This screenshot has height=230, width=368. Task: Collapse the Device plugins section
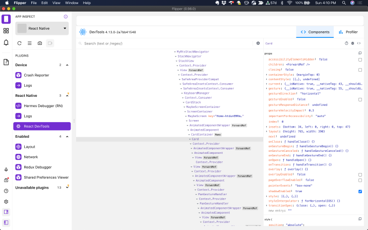67,65
